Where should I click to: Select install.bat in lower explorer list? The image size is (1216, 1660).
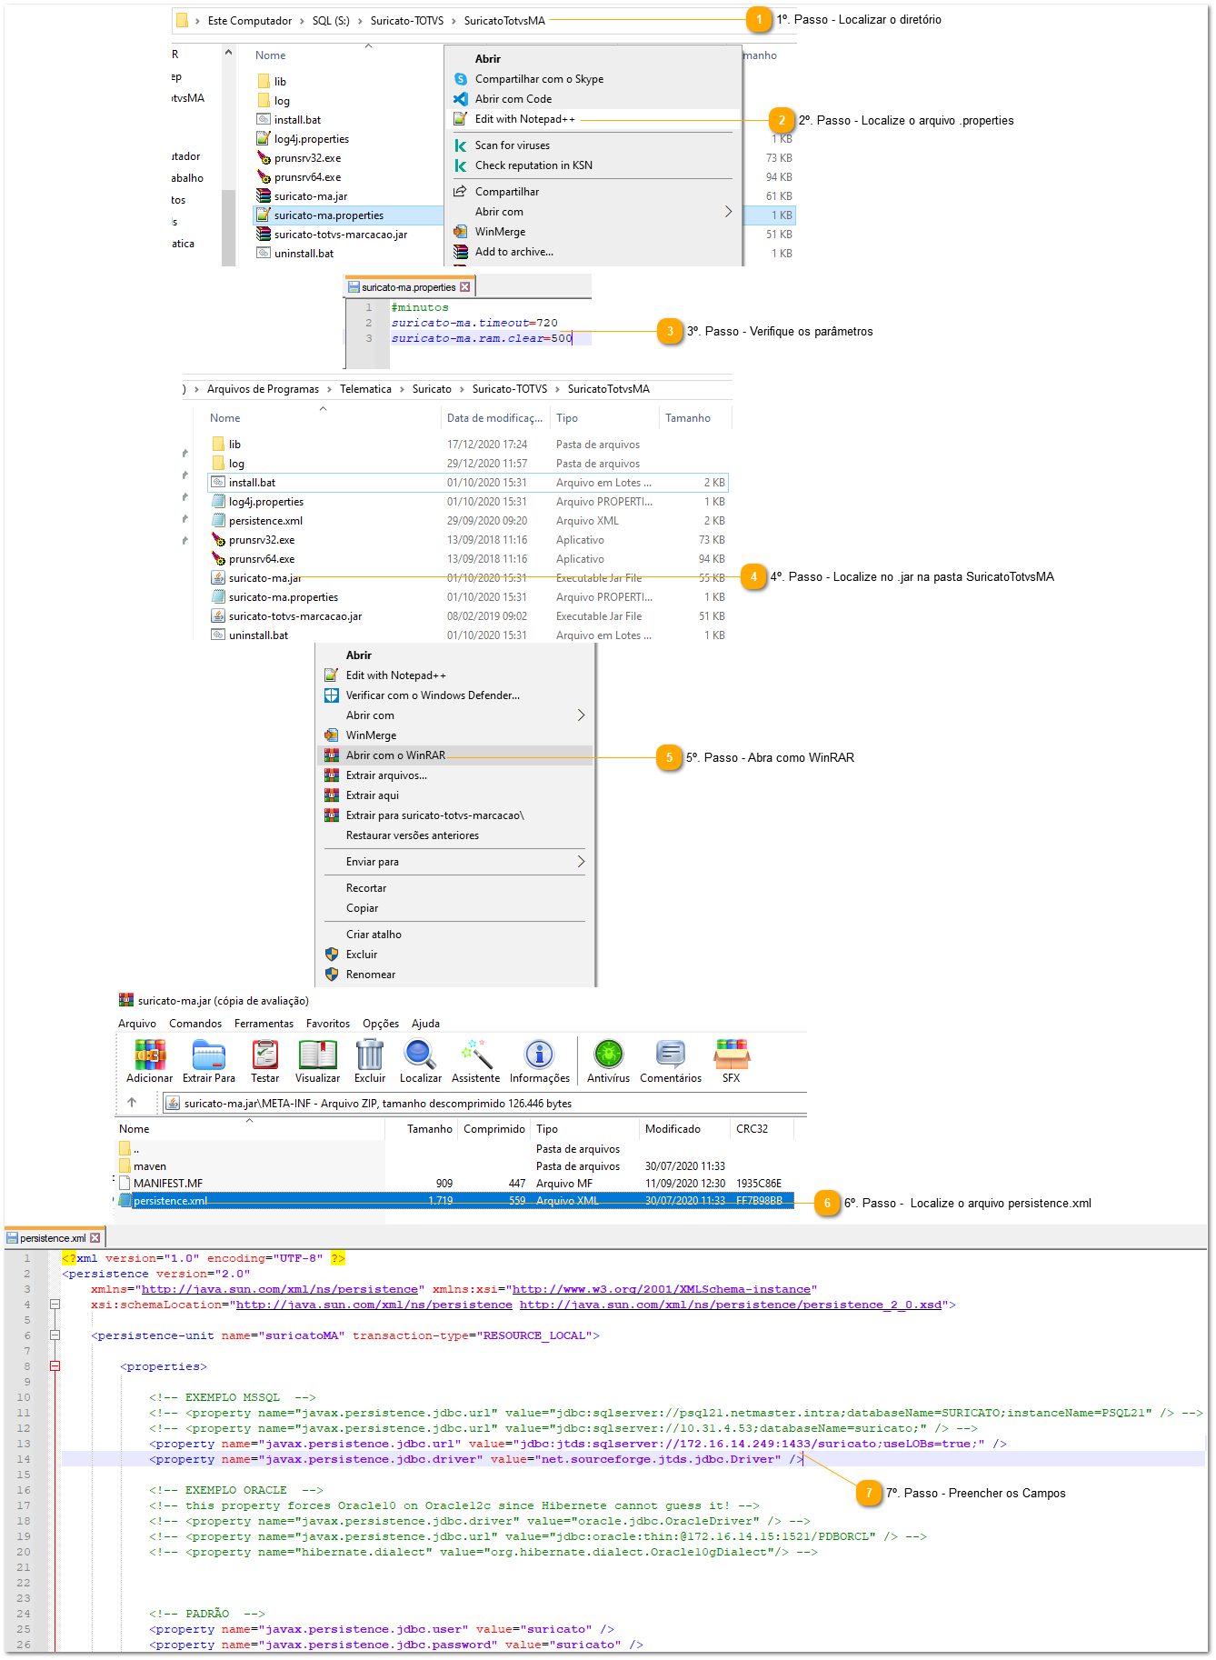[x=468, y=483]
